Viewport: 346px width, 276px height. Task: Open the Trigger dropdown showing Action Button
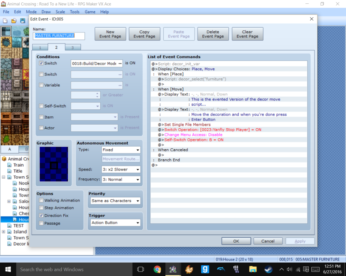[x=116, y=223]
